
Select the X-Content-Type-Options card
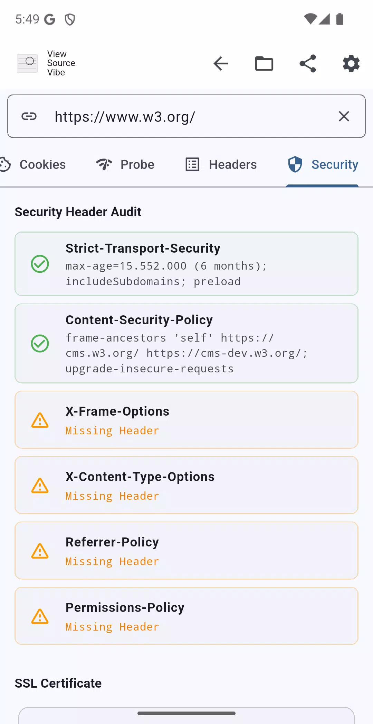point(186,485)
